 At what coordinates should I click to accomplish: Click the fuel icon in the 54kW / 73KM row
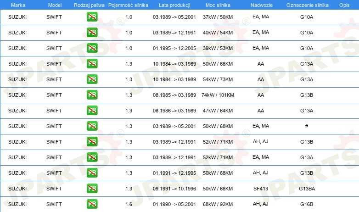(x=92, y=79)
